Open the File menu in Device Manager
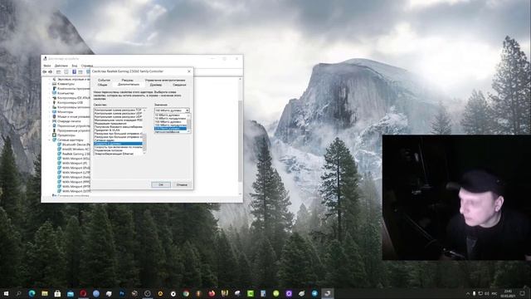 47,66
